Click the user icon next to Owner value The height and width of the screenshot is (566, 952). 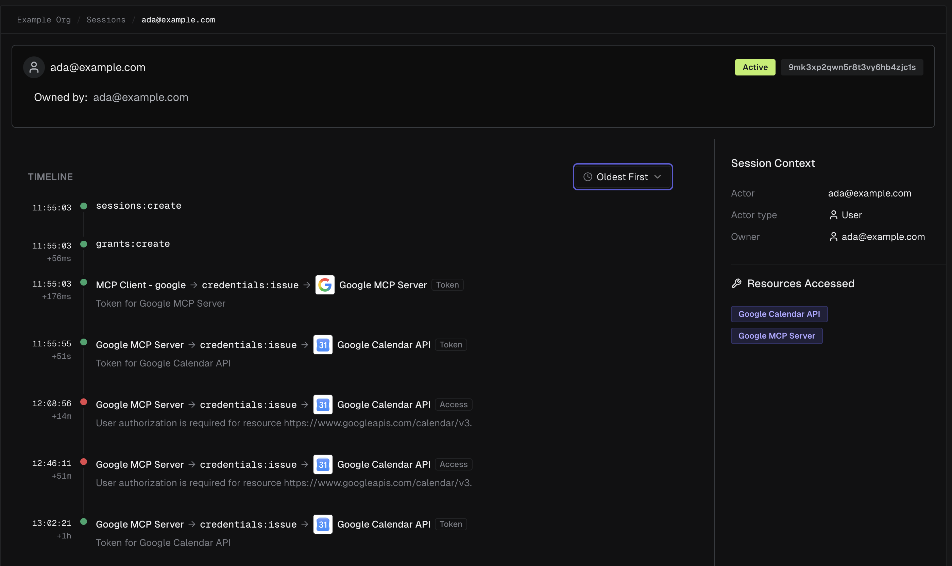tap(833, 237)
